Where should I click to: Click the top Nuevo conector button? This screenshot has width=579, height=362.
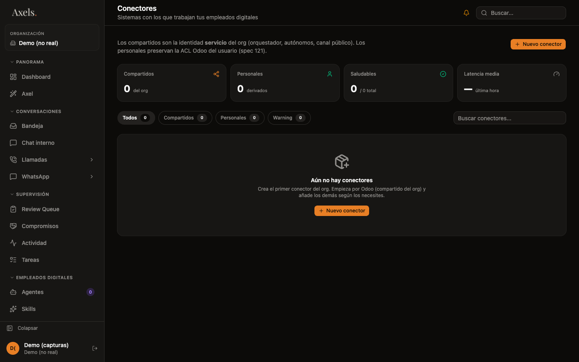pyautogui.click(x=538, y=44)
